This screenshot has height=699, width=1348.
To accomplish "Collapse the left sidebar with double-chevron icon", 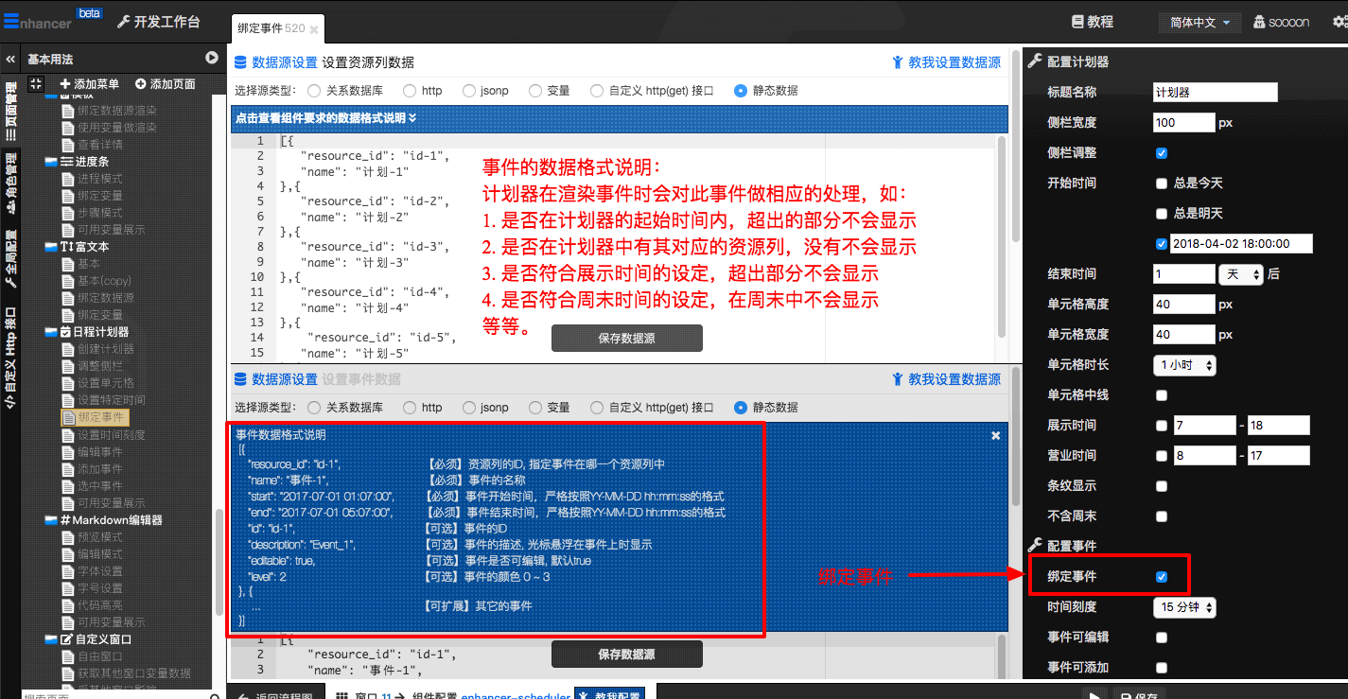I will pos(10,59).
